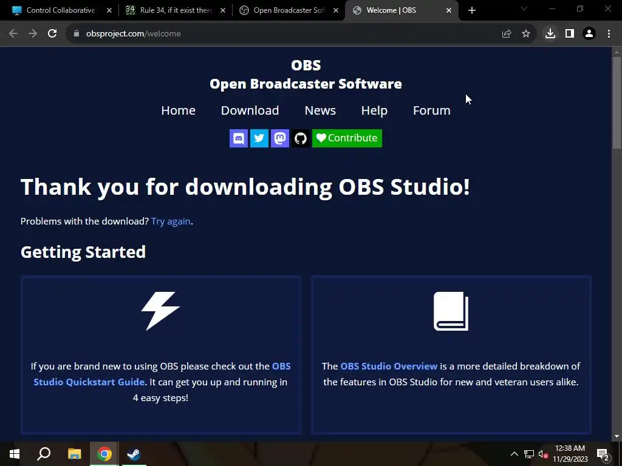622x466 pixels.
Task: Open the tab search chevron
Action: [524, 8]
